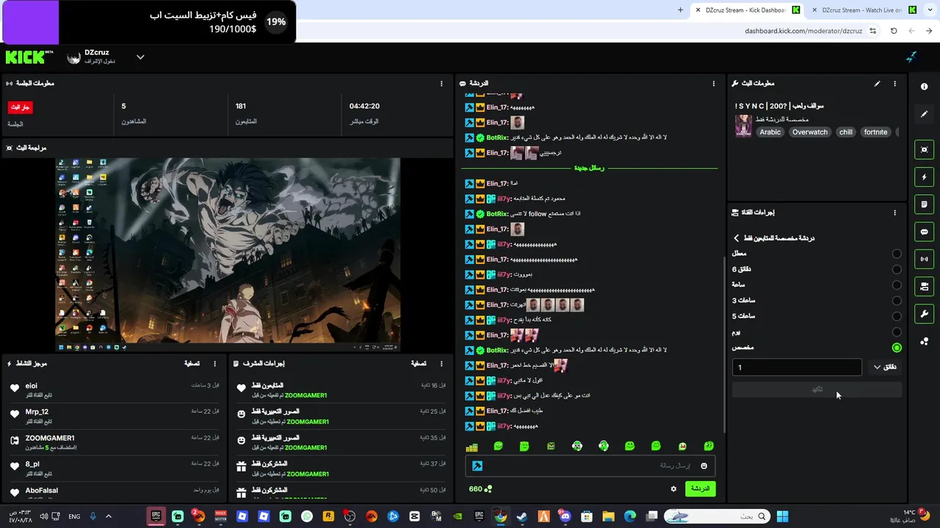Click the eioi follower entry
The image size is (940, 528).
113,389
